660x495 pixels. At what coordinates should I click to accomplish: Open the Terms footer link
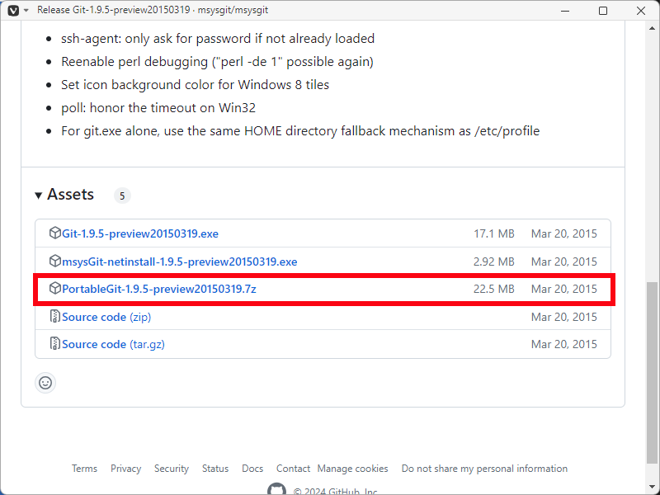[84, 469]
